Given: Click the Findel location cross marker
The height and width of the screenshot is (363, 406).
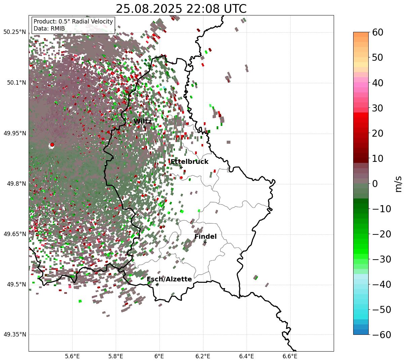Looking at the screenshot, I should coord(205,242).
